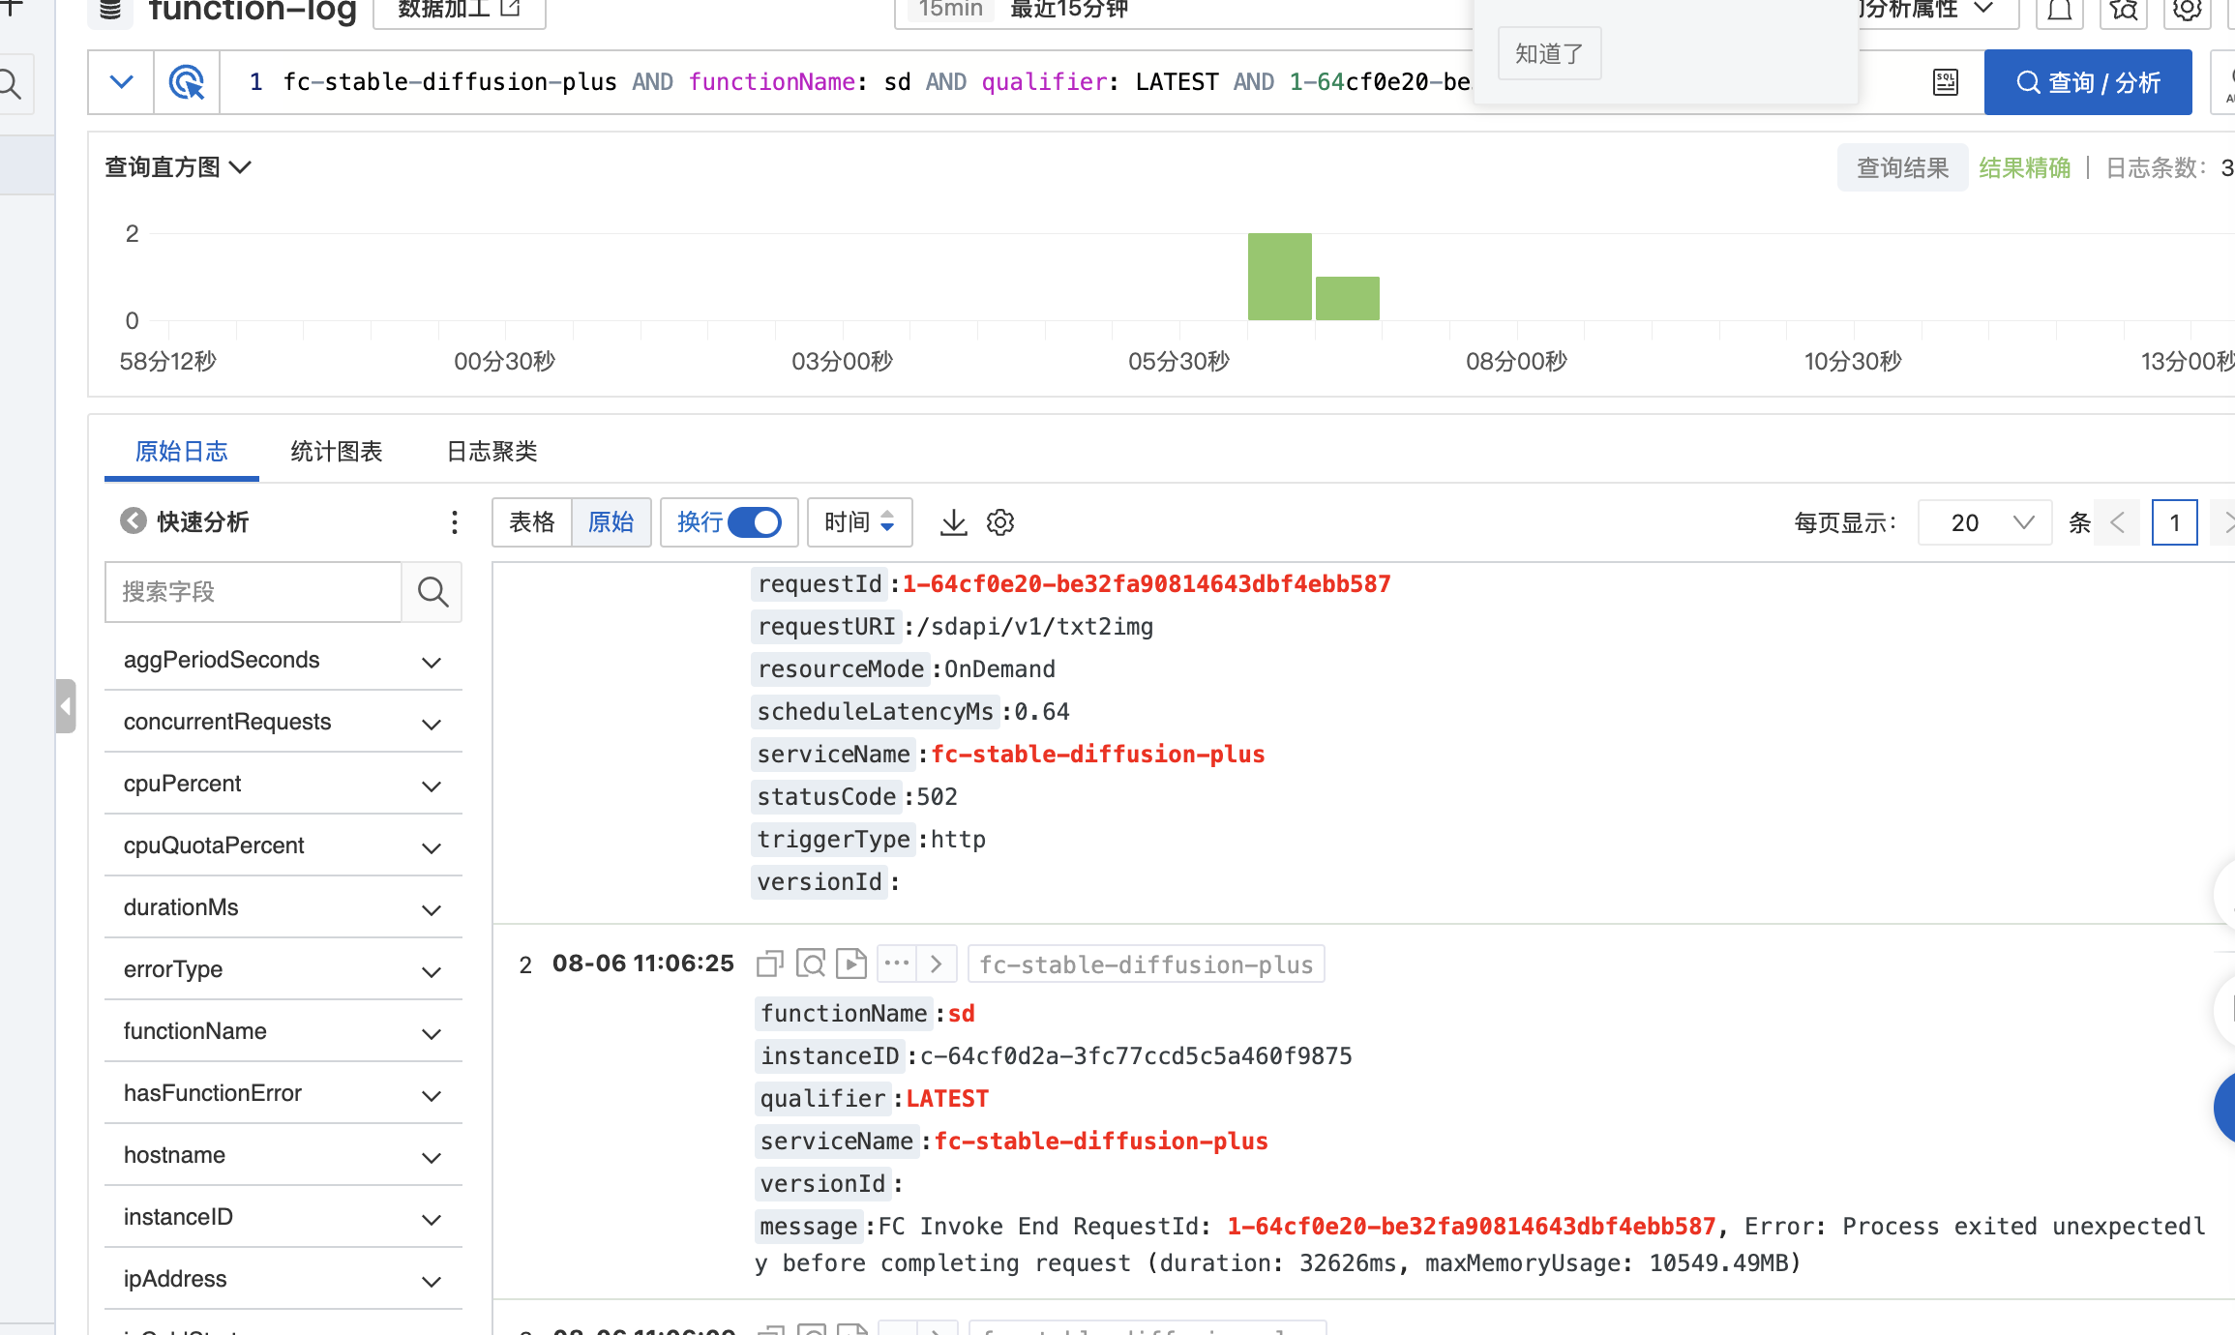Viewport: 2235px width, 1335px height.
Task: Click the more options ellipsis on log 2
Action: [x=897, y=964]
